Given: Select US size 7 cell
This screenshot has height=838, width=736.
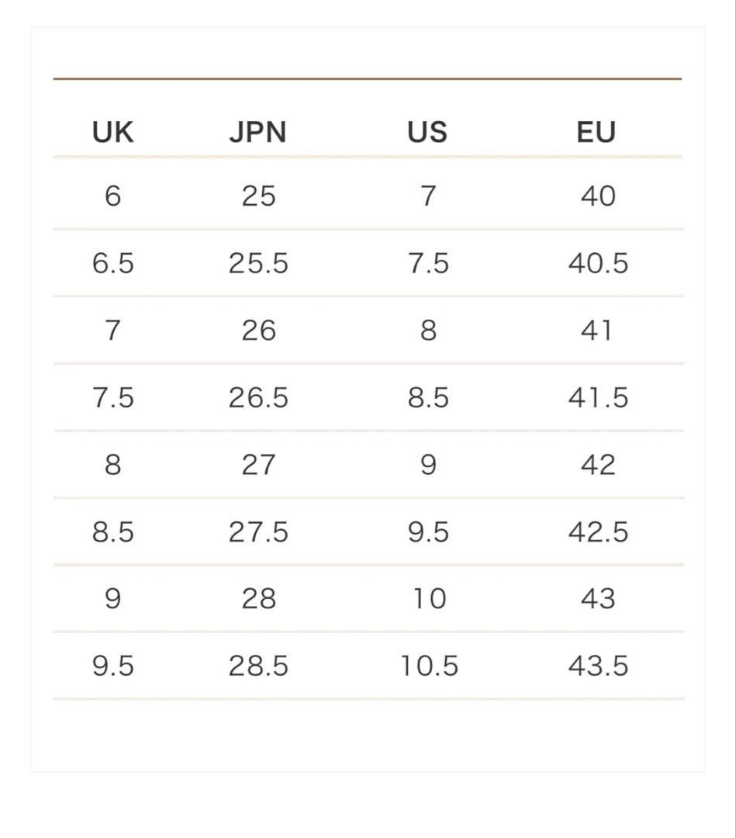Looking at the screenshot, I should pos(428,196).
